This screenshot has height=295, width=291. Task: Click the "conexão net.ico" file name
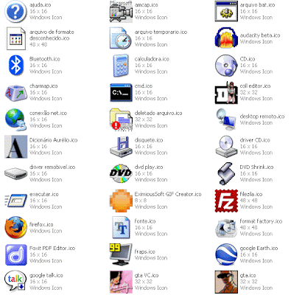(x=48, y=113)
